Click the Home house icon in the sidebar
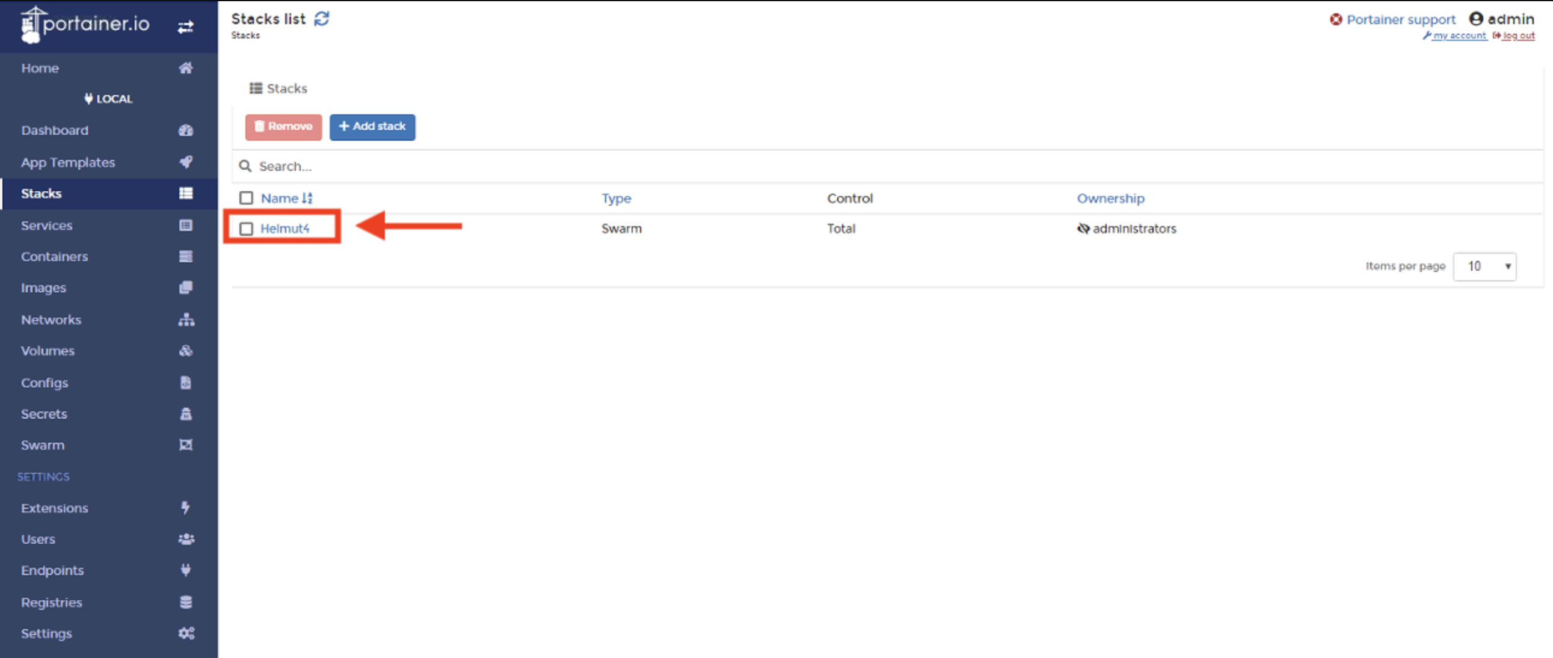Image resolution: width=1553 pixels, height=658 pixels. [x=186, y=68]
